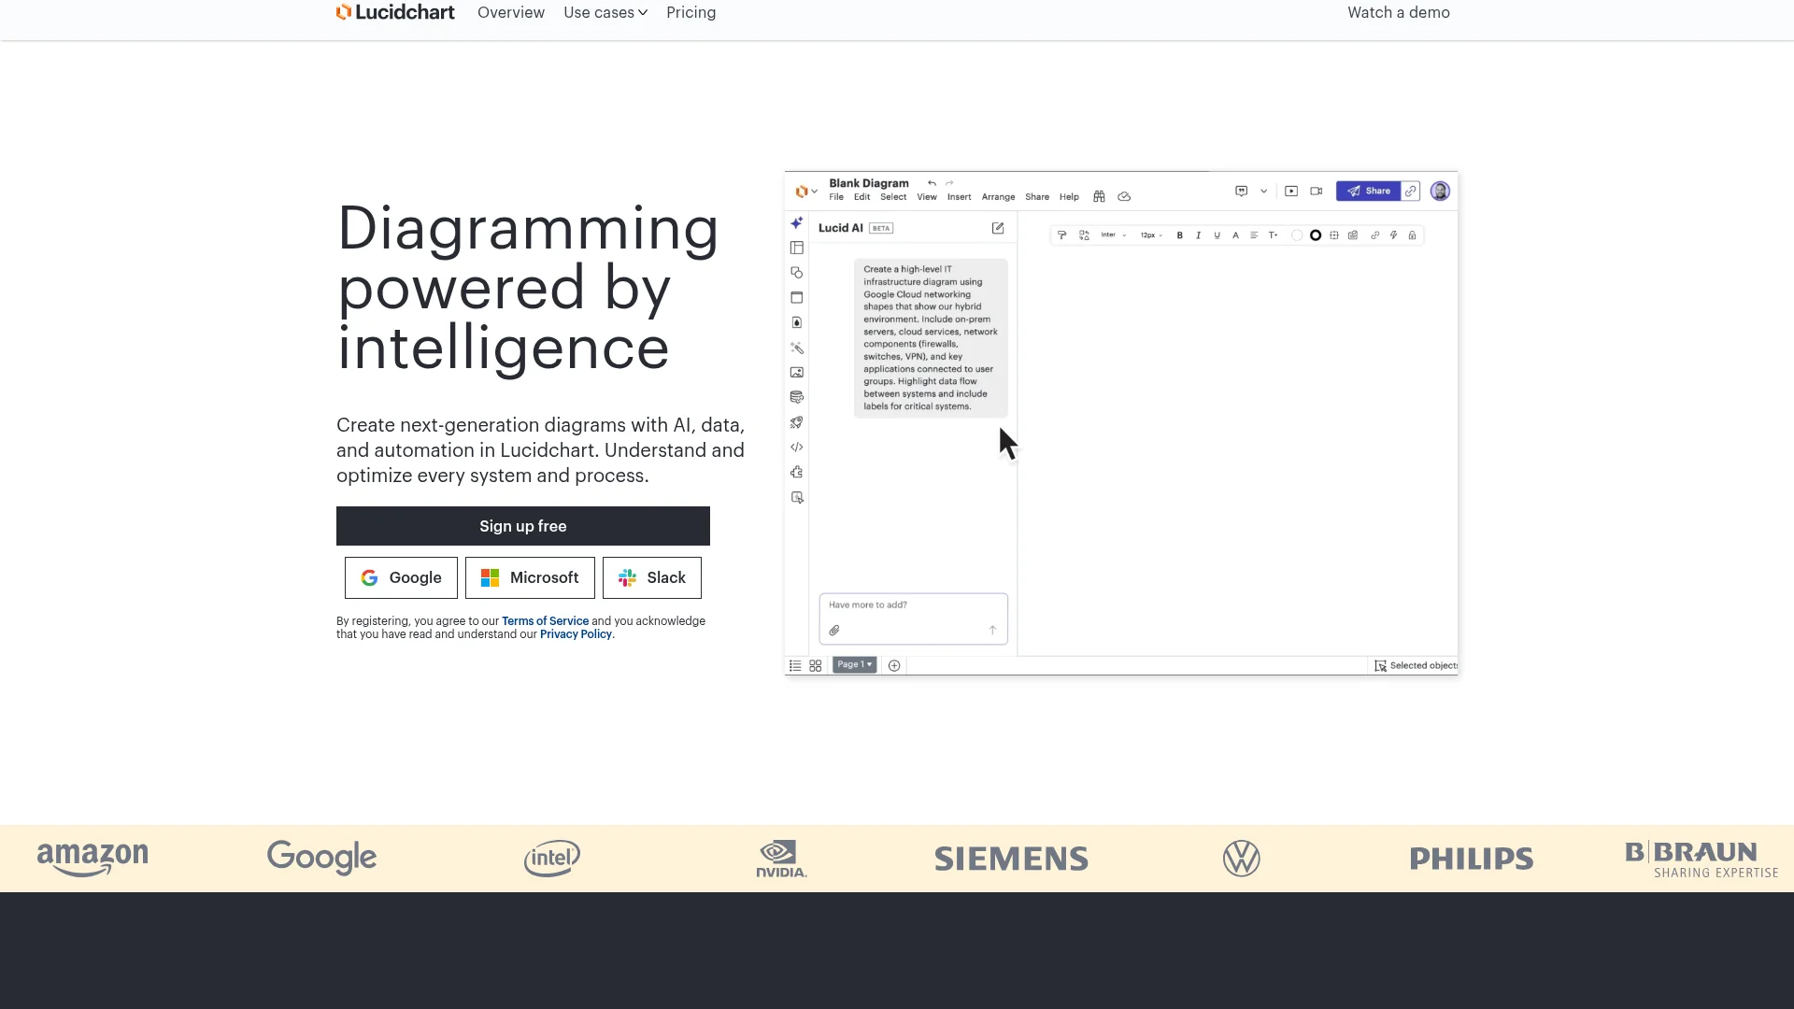The image size is (1794, 1009).
Task: Toggle italic formatting in diagram toolbar
Action: [x=1198, y=235]
